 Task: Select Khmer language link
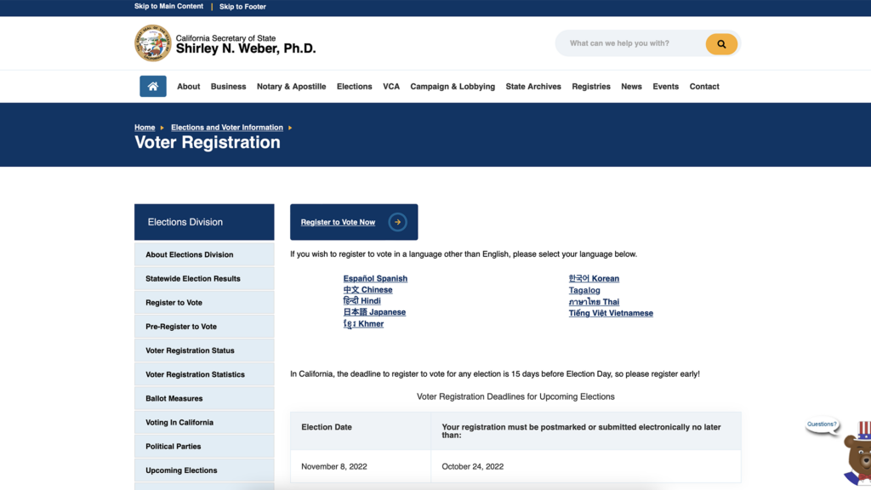(363, 324)
